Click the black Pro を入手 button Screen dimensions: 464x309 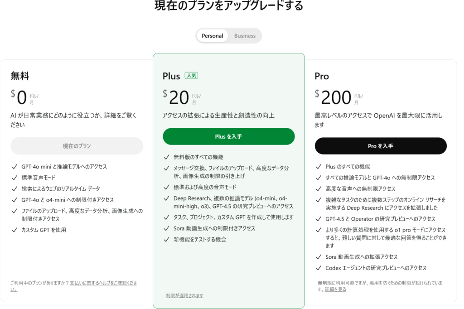pyautogui.click(x=381, y=146)
